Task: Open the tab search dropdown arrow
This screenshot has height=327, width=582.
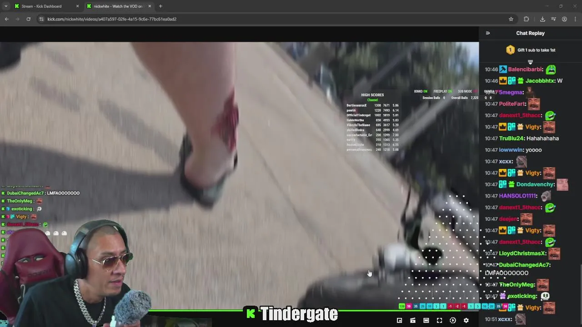Action: (5, 6)
